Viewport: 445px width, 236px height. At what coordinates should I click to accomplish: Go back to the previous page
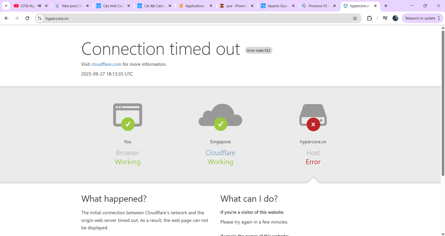(x=6, y=18)
